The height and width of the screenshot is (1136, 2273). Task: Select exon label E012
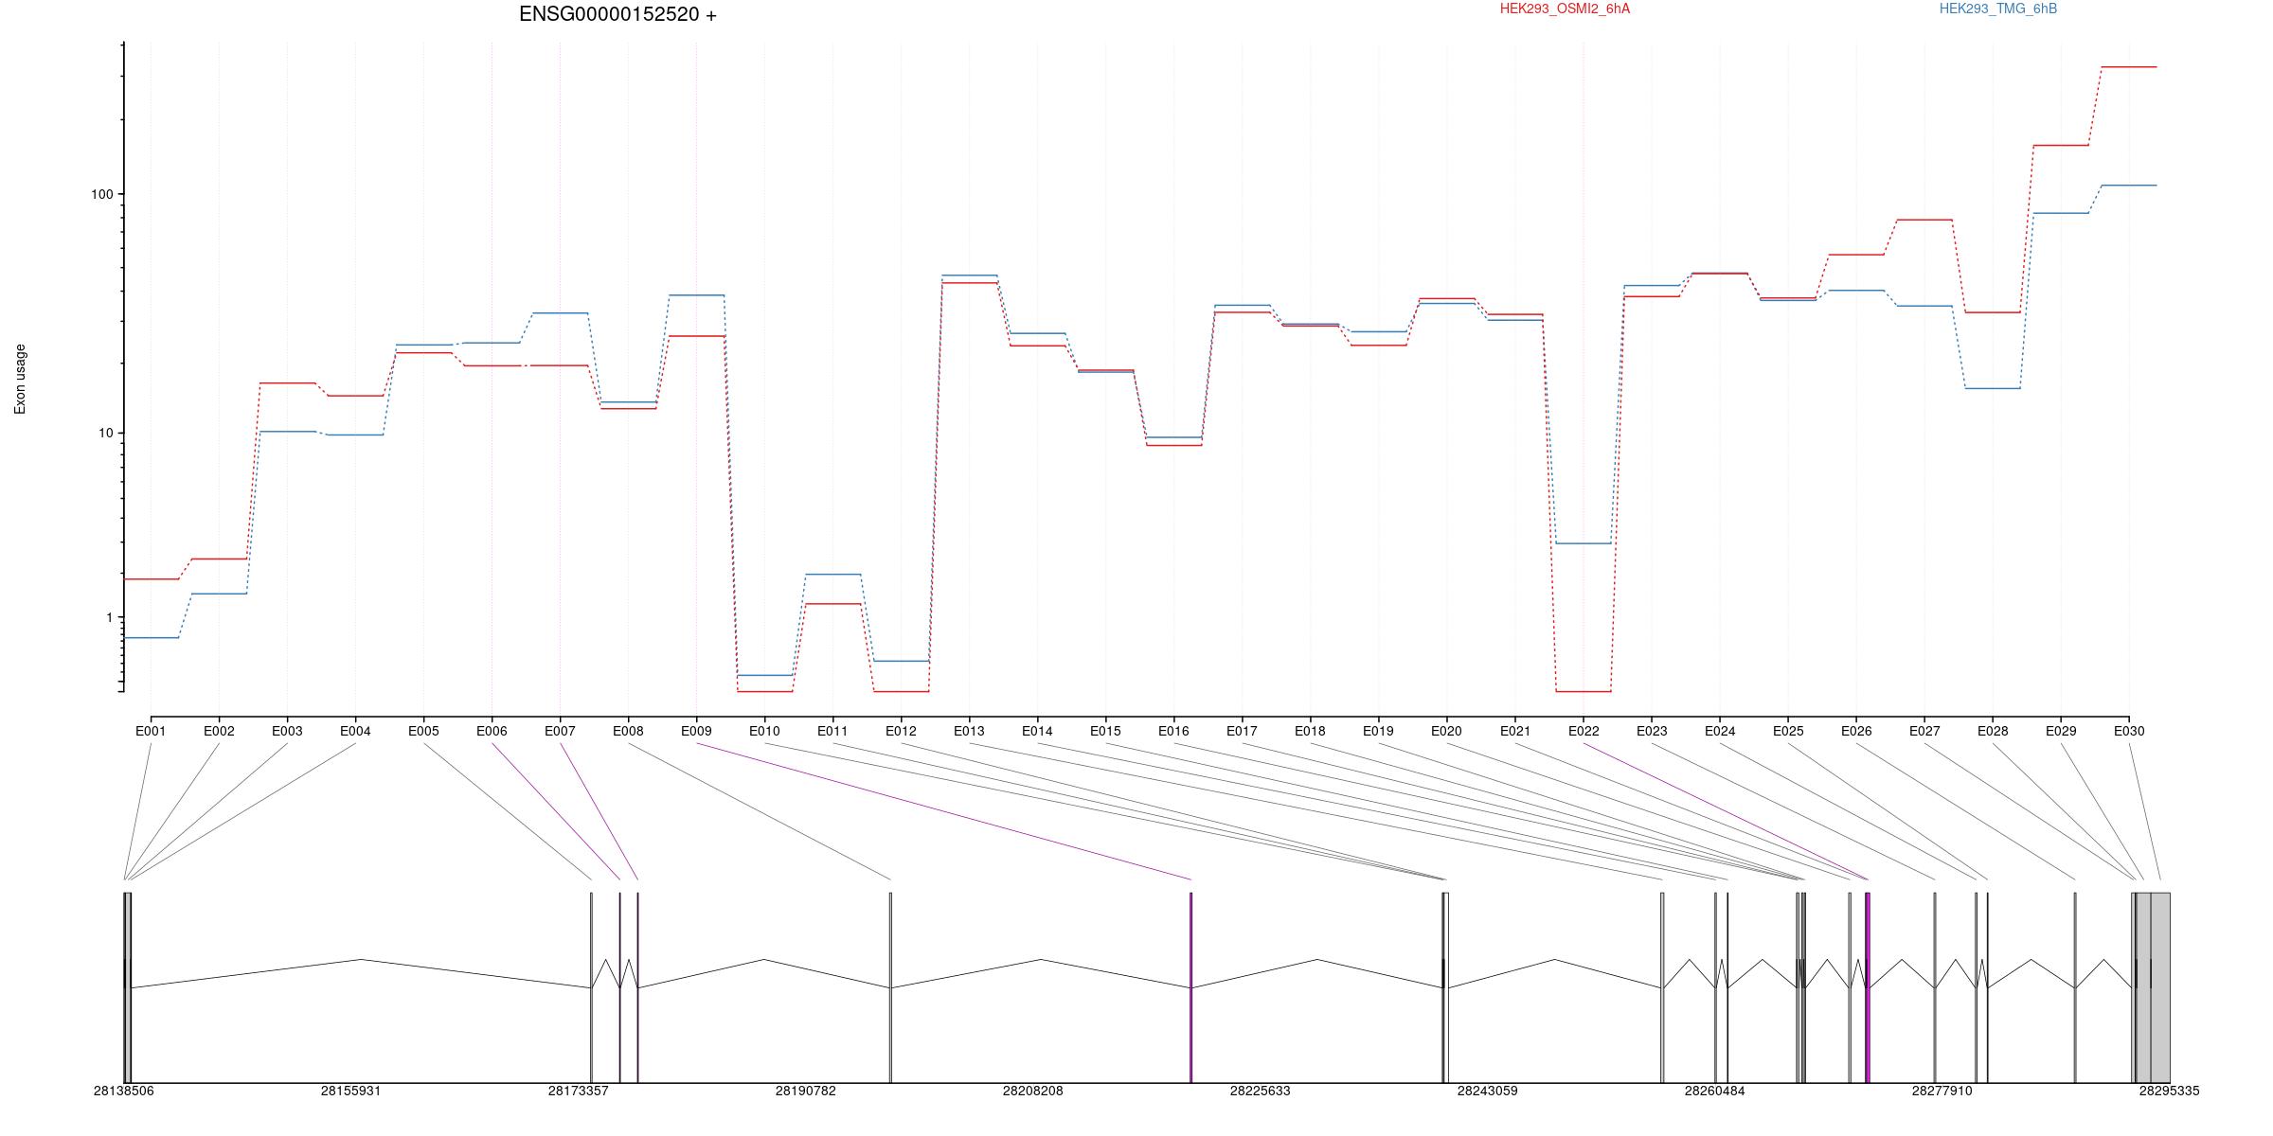click(901, 731)
